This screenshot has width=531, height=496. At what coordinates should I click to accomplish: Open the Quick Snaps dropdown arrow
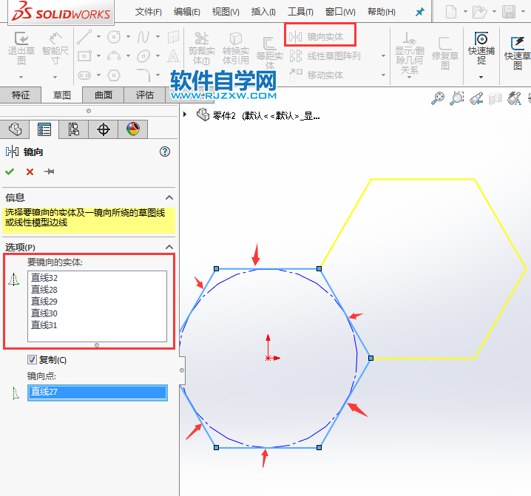[x=481, y=77]
